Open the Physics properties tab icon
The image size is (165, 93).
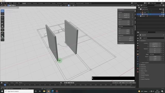(x=138, y=61)
